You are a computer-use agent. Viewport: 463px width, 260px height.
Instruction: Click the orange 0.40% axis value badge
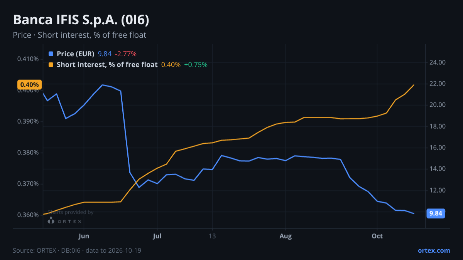pyautogui.click(x=29, y=85)
